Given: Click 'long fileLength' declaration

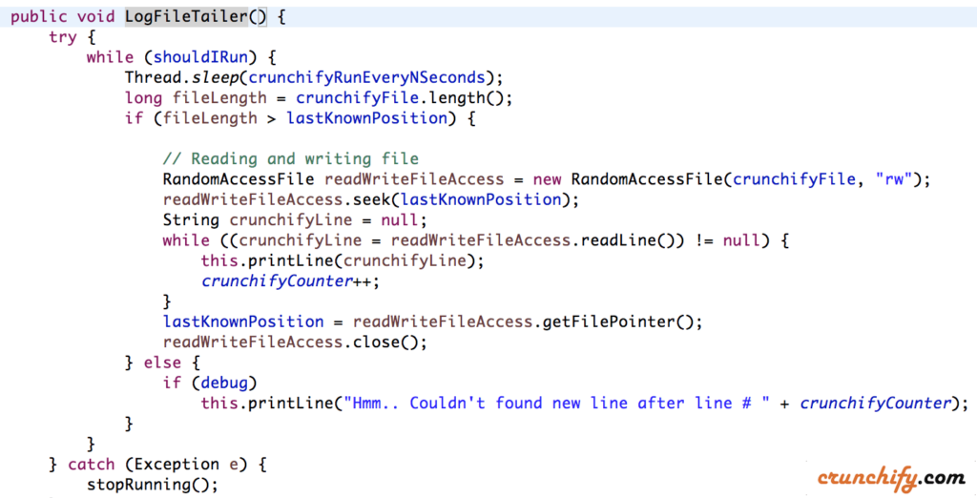Looking at the screenshot, I should pos(195,98).
